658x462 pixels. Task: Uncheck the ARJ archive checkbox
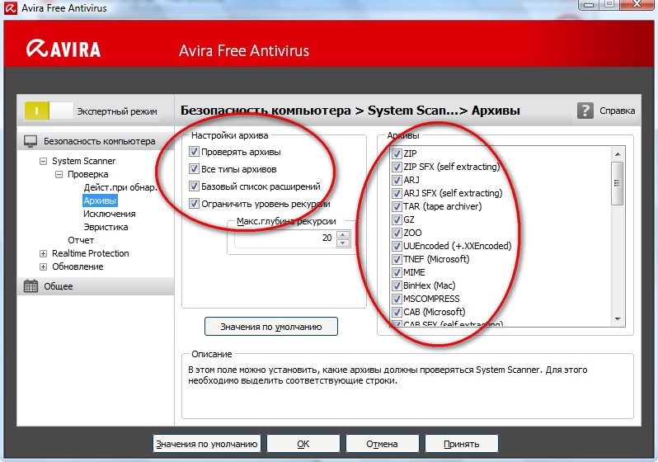pos(396,180)
